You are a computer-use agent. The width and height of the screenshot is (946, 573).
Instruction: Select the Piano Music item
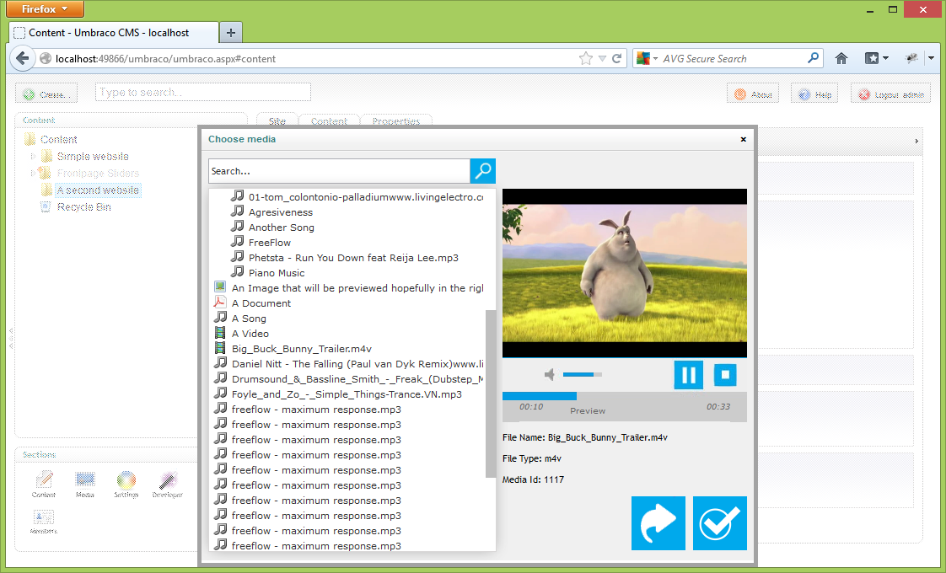click(277, 273)
